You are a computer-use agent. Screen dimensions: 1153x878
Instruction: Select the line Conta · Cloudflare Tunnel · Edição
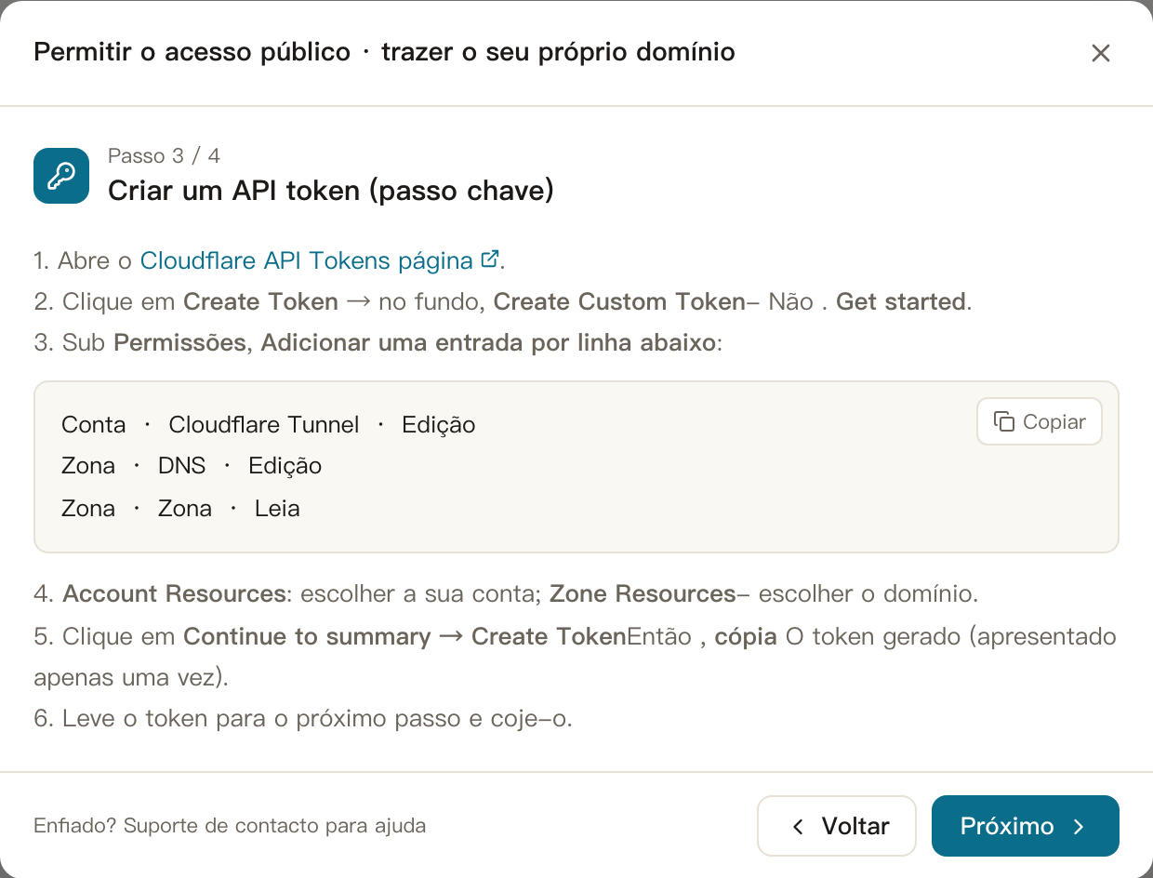(269, 425)
